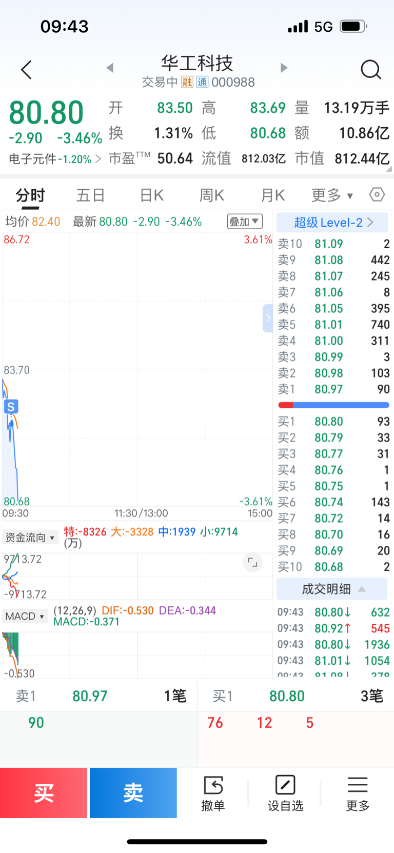Switch to 月K tab

coord(272,195)
